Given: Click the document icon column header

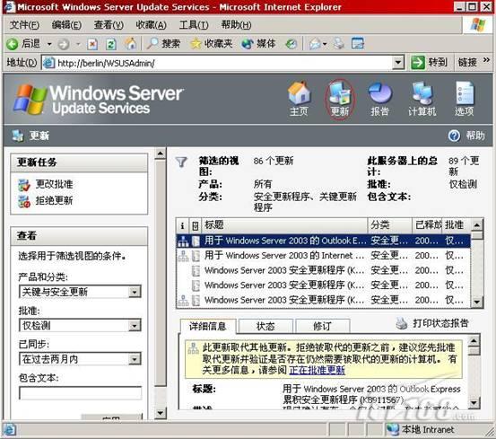Looking at the screenshot, I should 196,225.
